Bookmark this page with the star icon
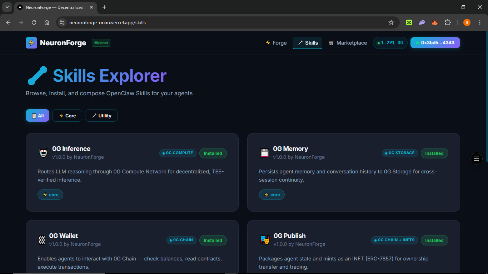 (391, 22)
